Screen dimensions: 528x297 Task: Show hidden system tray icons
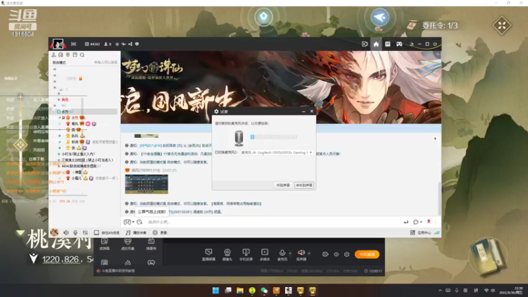click(440, 290)
